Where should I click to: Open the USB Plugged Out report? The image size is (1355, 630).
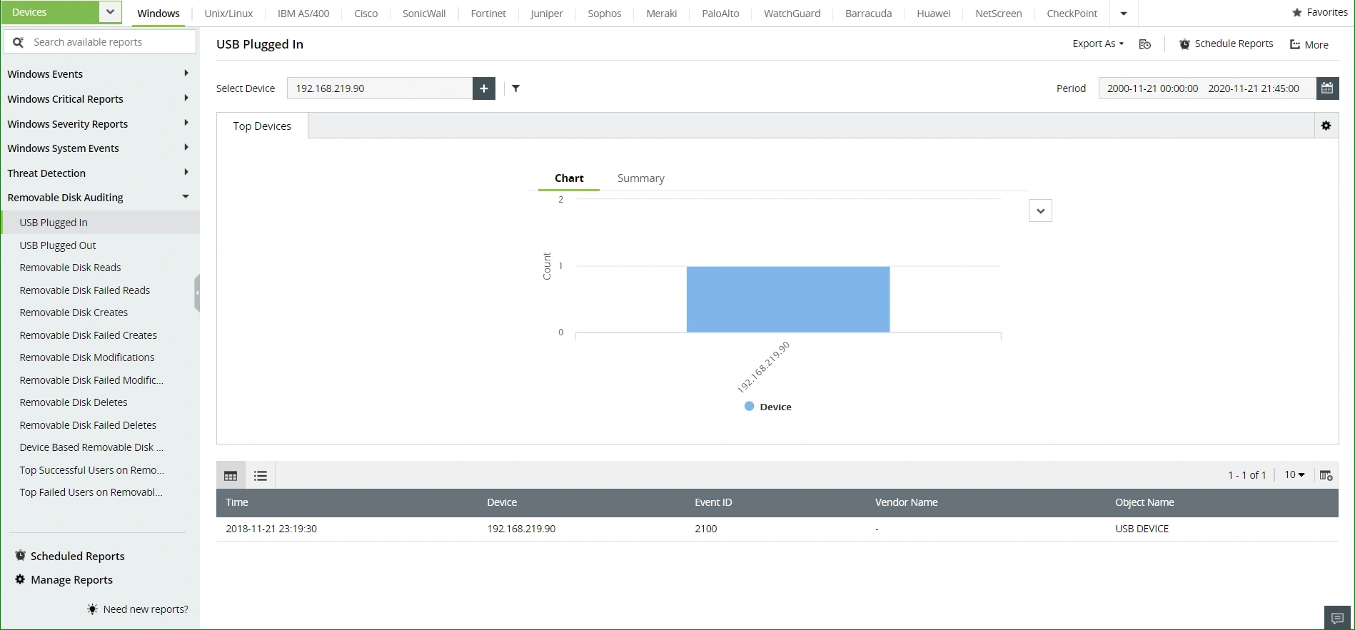tap(58, 245)
